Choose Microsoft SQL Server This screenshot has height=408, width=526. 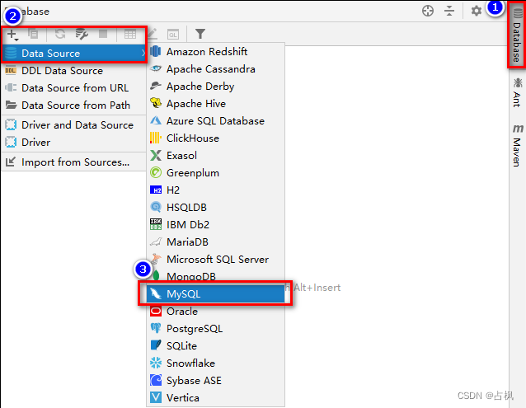216,260
